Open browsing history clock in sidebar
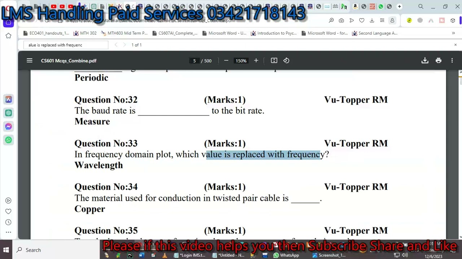Screen dimensions: 462x259 [8, 222]
